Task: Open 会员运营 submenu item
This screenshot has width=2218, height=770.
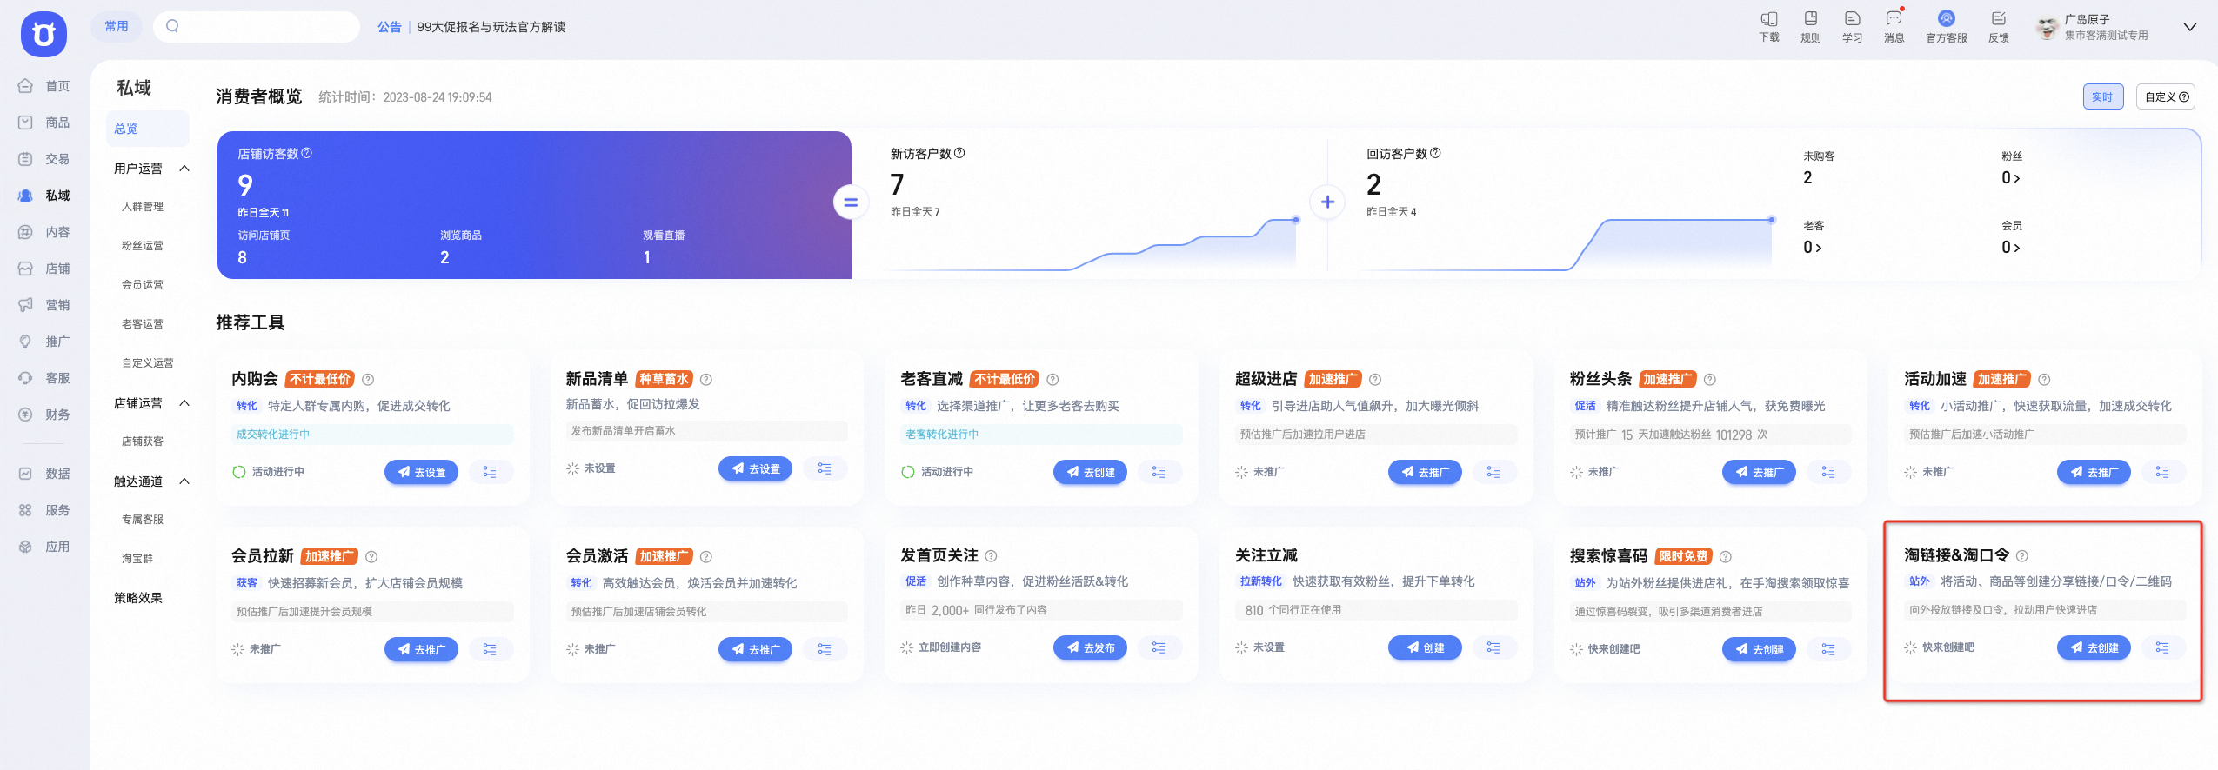Action: coord(143,285)
